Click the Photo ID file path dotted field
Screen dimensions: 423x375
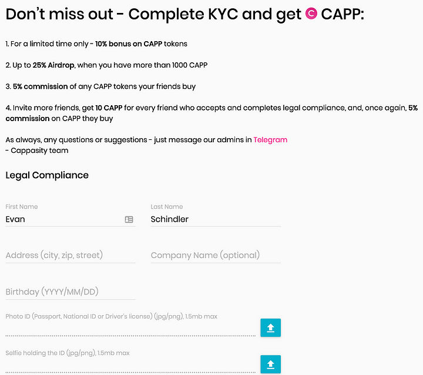click(130, 330)
